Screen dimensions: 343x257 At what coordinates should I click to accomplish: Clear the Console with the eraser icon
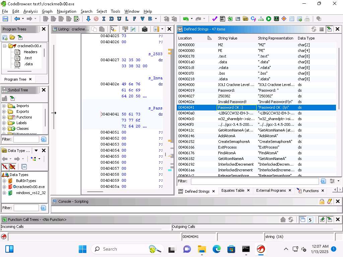coord(330,201)
